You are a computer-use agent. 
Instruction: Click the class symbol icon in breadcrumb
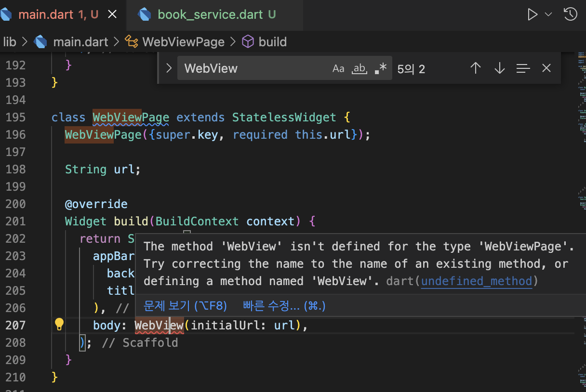click(131, 41)
